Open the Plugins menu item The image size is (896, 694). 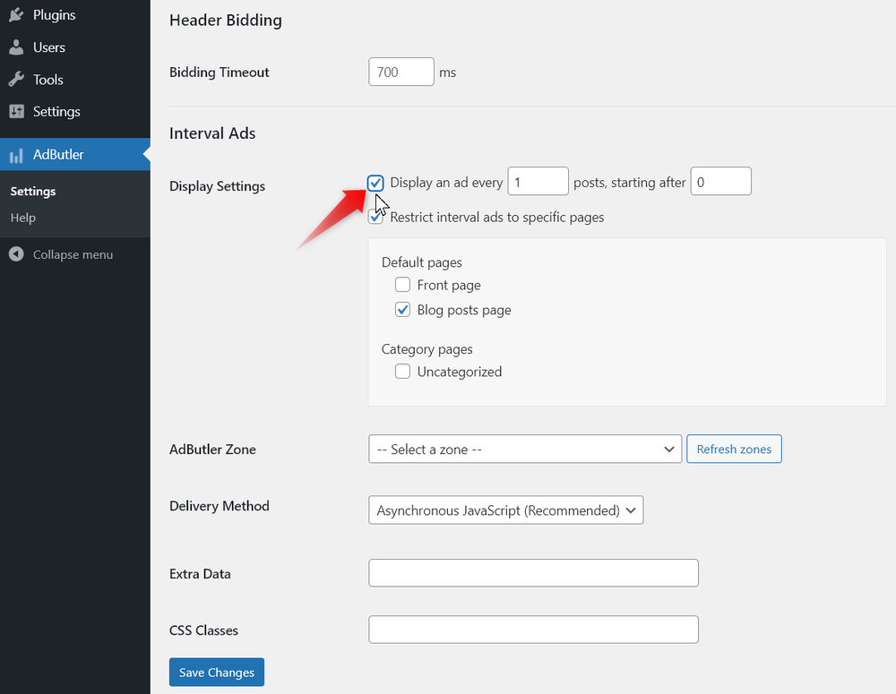[x=75, y=15]
